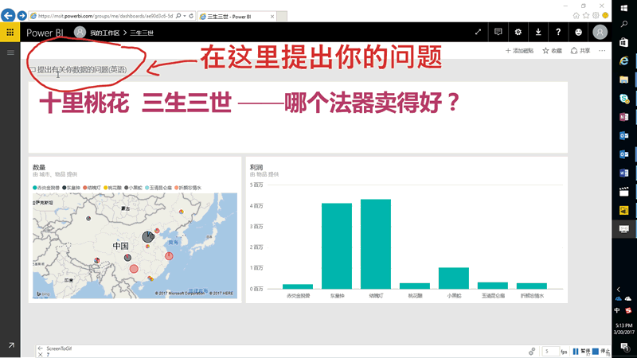Open the downloads menu in Power BI header
This screenshot has height=358, width=637.
538,32
